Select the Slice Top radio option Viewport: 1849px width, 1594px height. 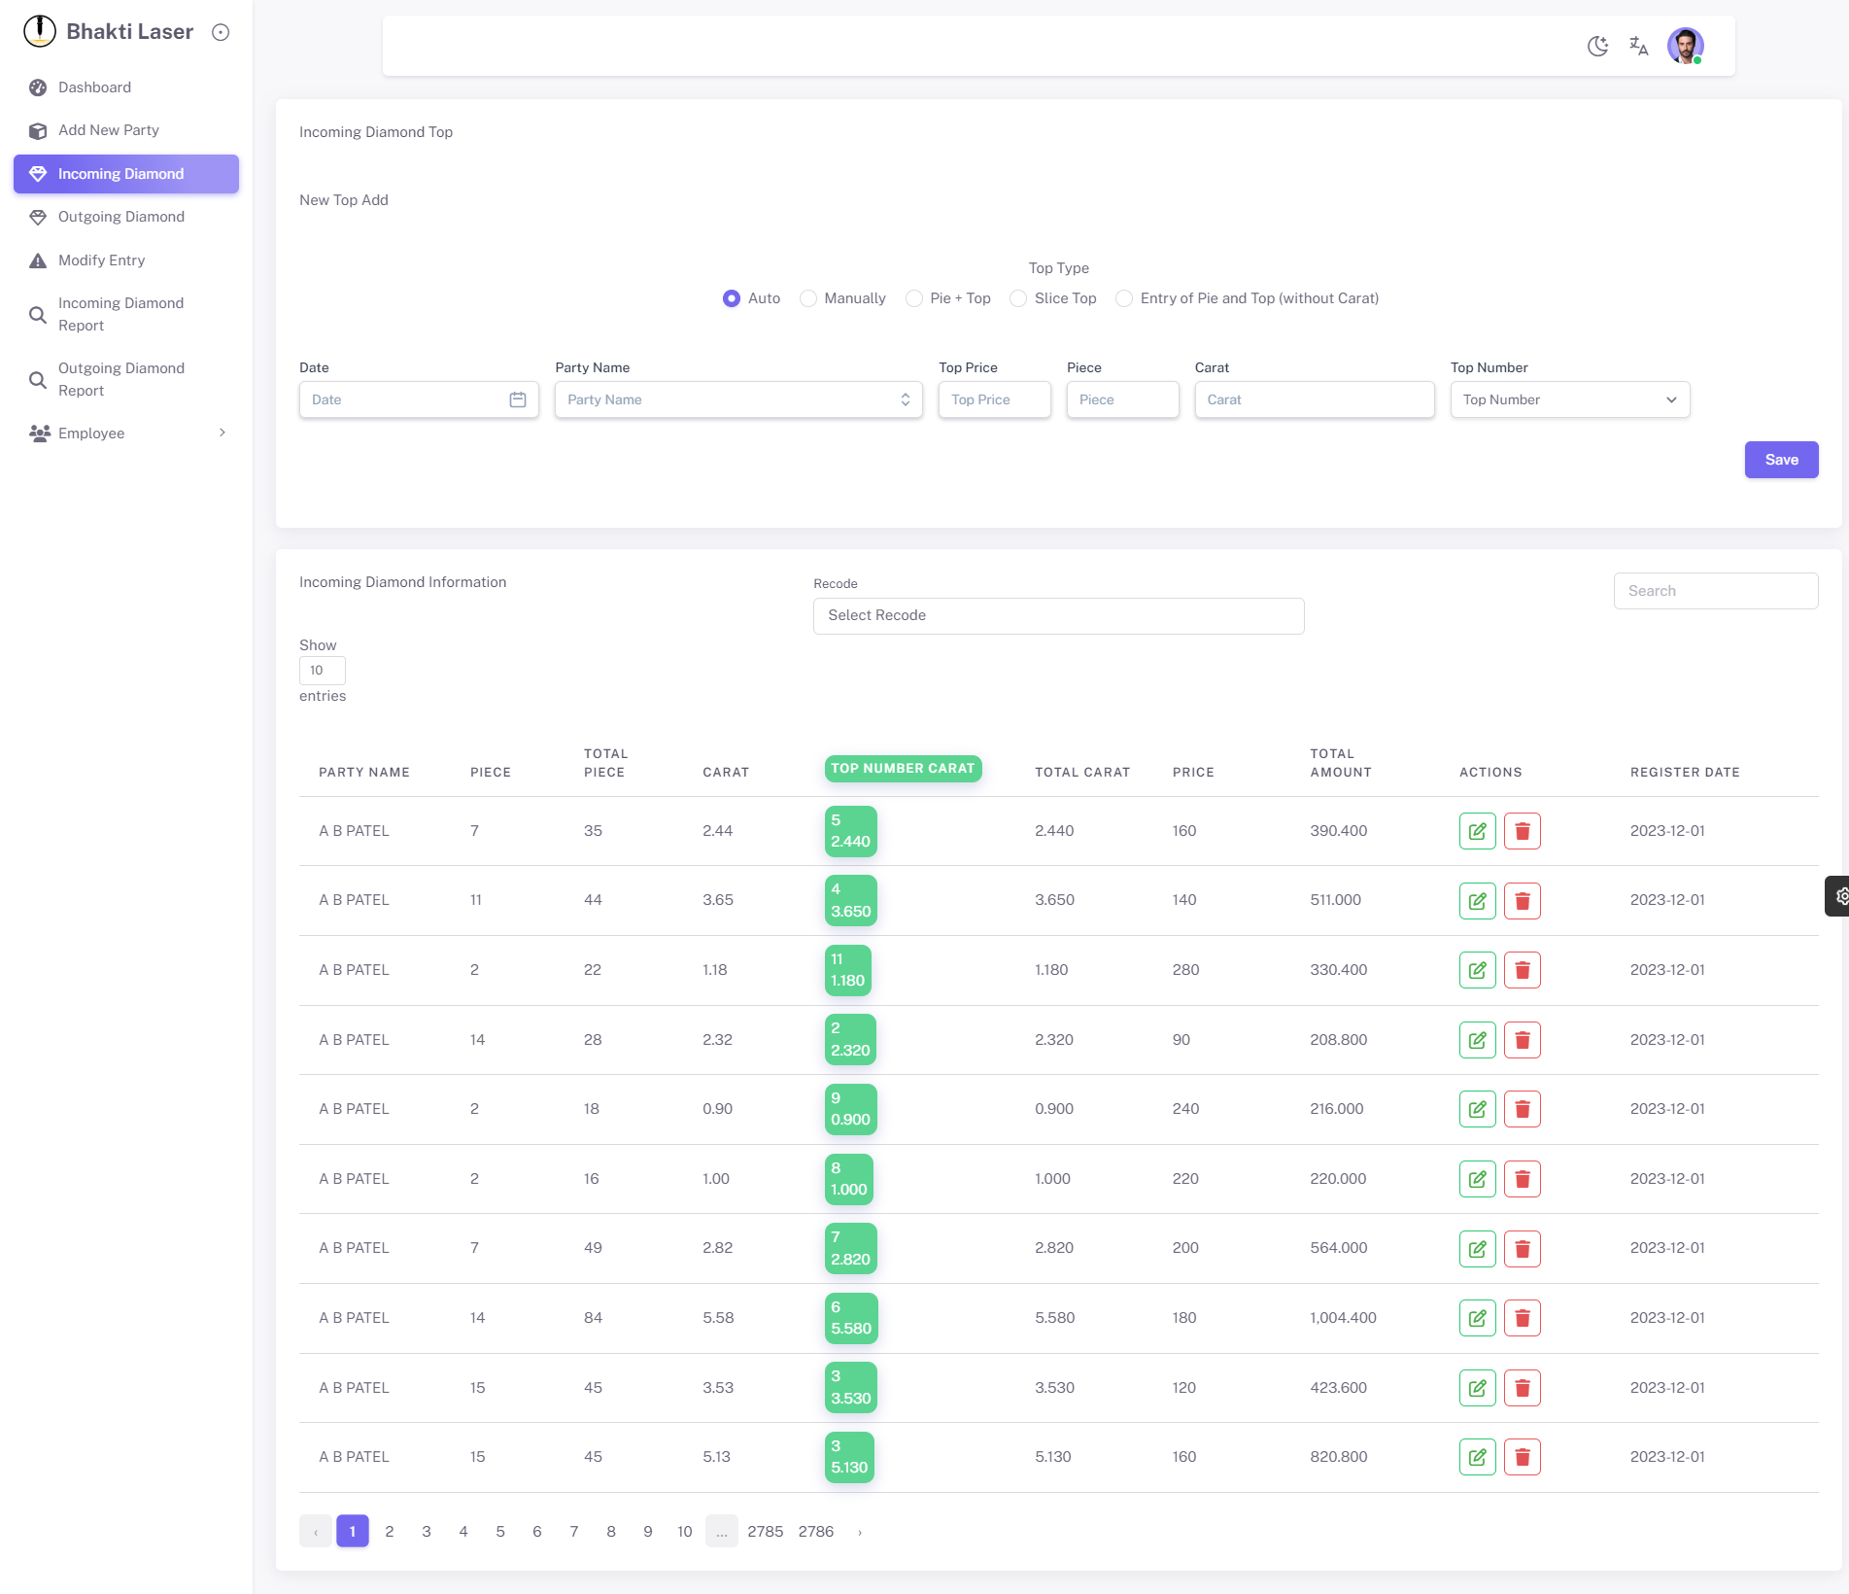coord(1018,298)
